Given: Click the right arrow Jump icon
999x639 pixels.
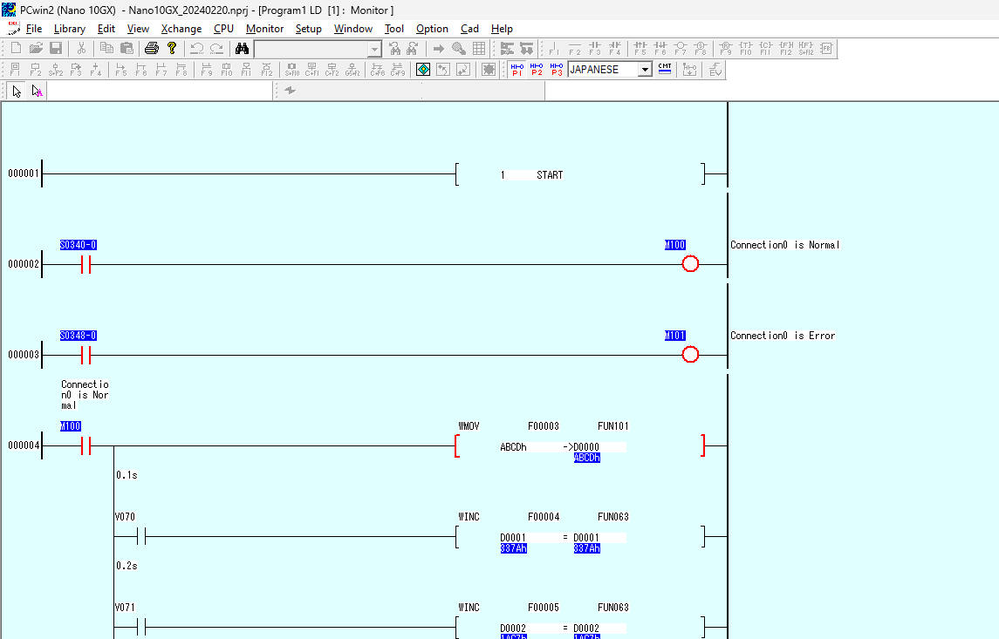Looking at the screenshot, I should (x=438, y=48).
